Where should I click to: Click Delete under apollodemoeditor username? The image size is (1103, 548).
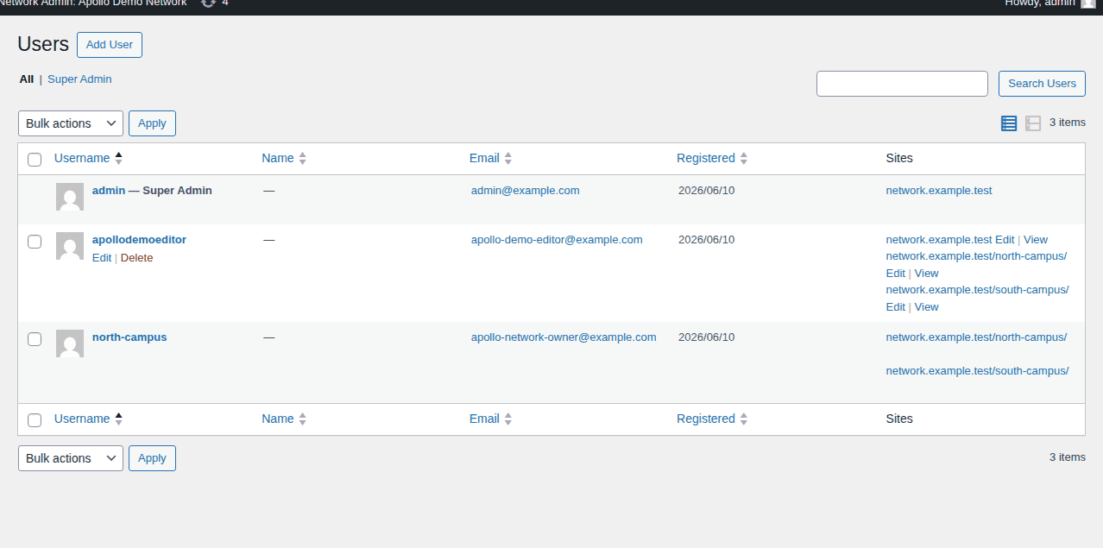[x=136, y=258]
